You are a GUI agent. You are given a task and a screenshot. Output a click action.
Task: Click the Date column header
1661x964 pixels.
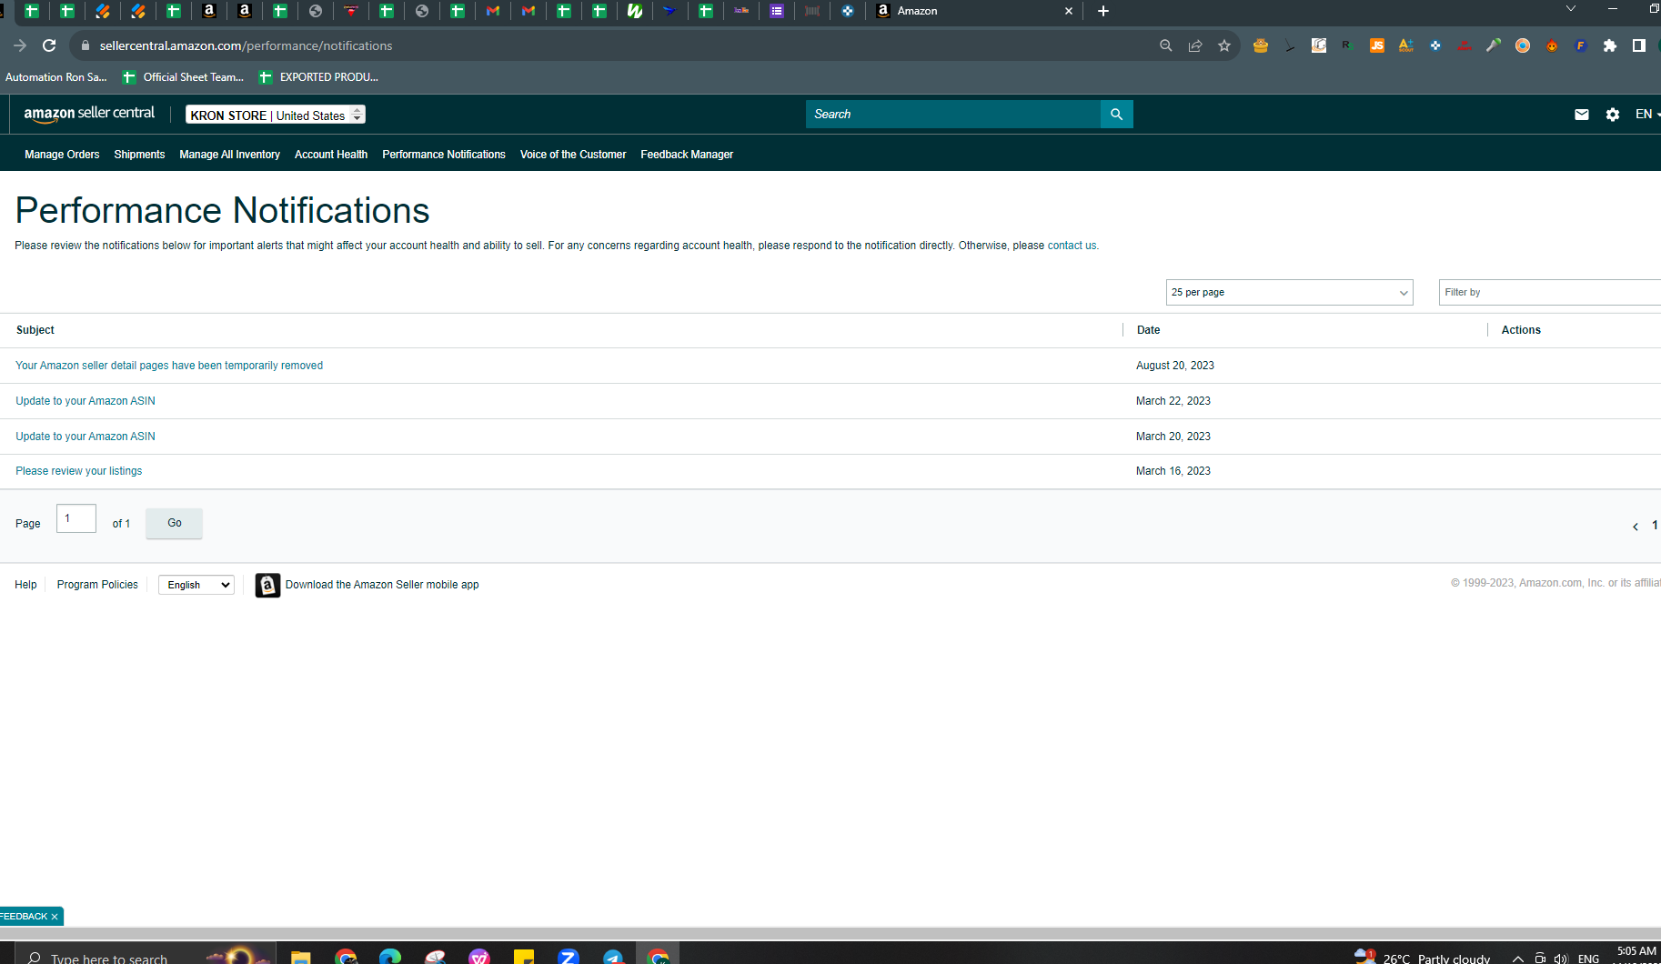point(1148,330)
